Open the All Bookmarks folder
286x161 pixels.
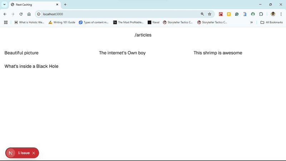coord(272,22)
